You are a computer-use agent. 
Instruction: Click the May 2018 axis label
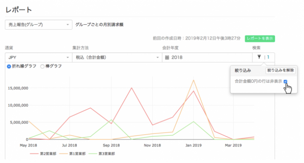[28, 145]
